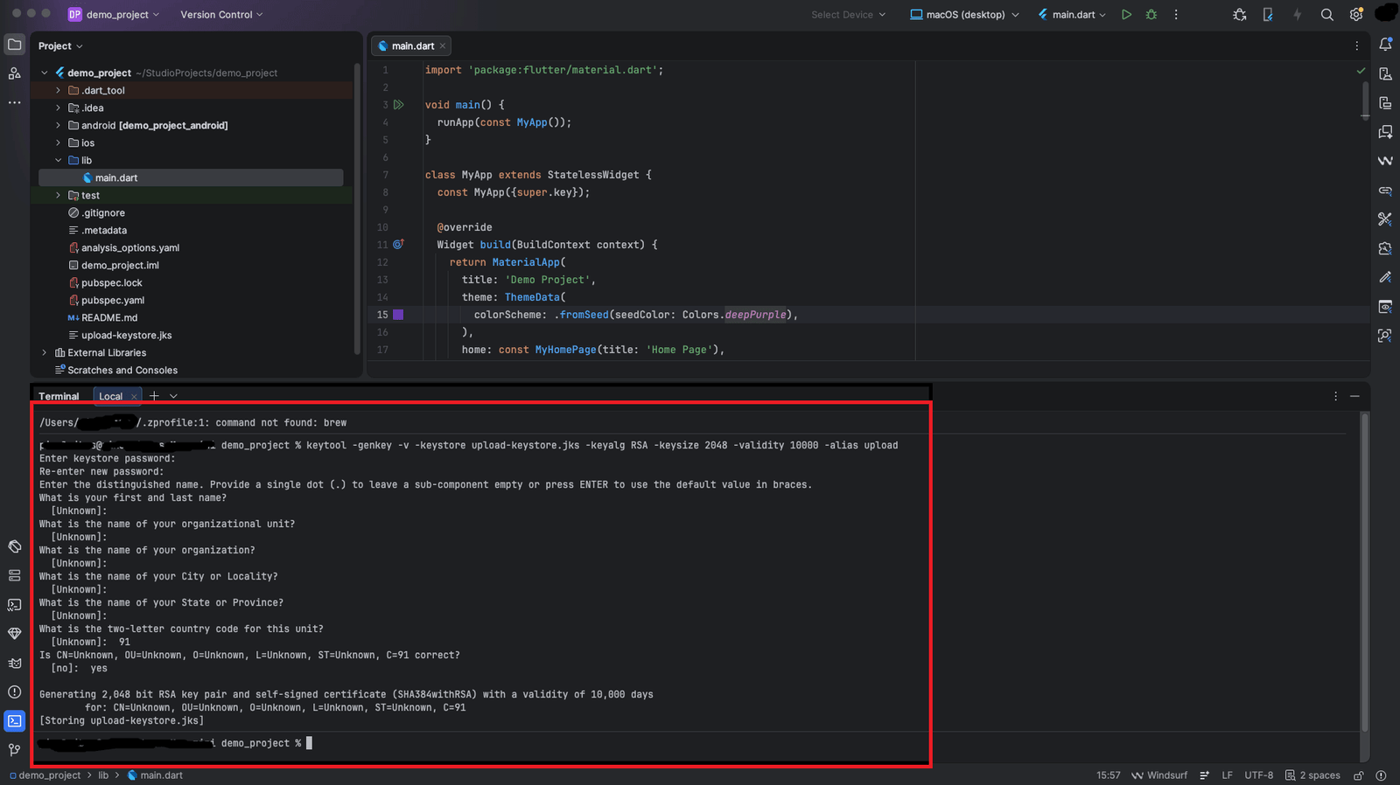Open the Notifications bell icon
Screen dimensions: 1400x785
click(x=1385, y=45)
